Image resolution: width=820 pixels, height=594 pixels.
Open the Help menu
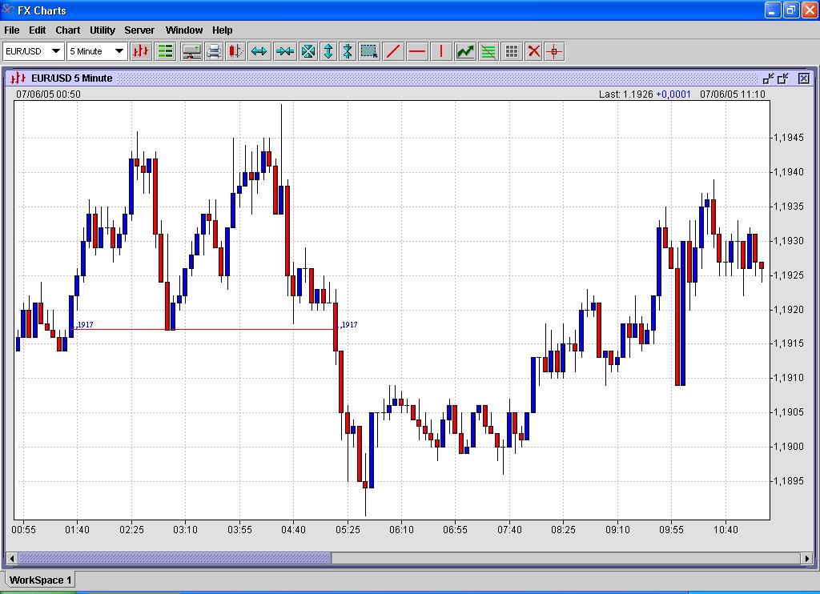tap(223, 30)
